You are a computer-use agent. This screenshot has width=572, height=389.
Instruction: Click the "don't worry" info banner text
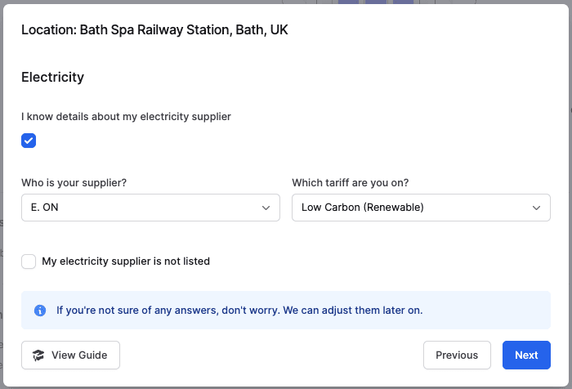pos(239,311)
